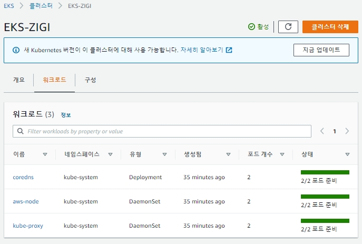Screen dimensions: 362x244
Task: Click the DaemonSet cell in kube-proxy row
Action: point(144,226)
